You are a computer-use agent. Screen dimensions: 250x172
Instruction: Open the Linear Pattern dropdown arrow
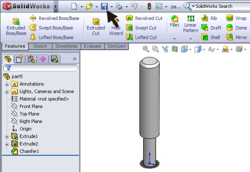click(x=191, y=38)
